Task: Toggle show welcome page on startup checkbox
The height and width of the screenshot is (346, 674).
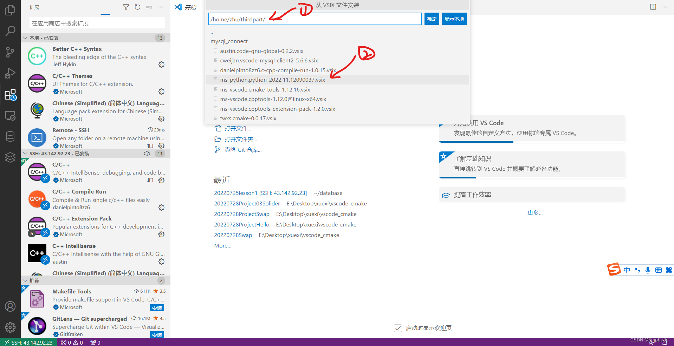Action: (x=398, y=328)
